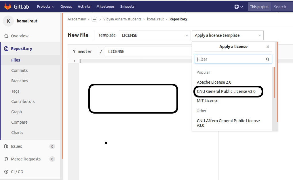Expand the breadcrumb ellipsis button
This screenshot has height=180, width=293.
pos(94,19)
